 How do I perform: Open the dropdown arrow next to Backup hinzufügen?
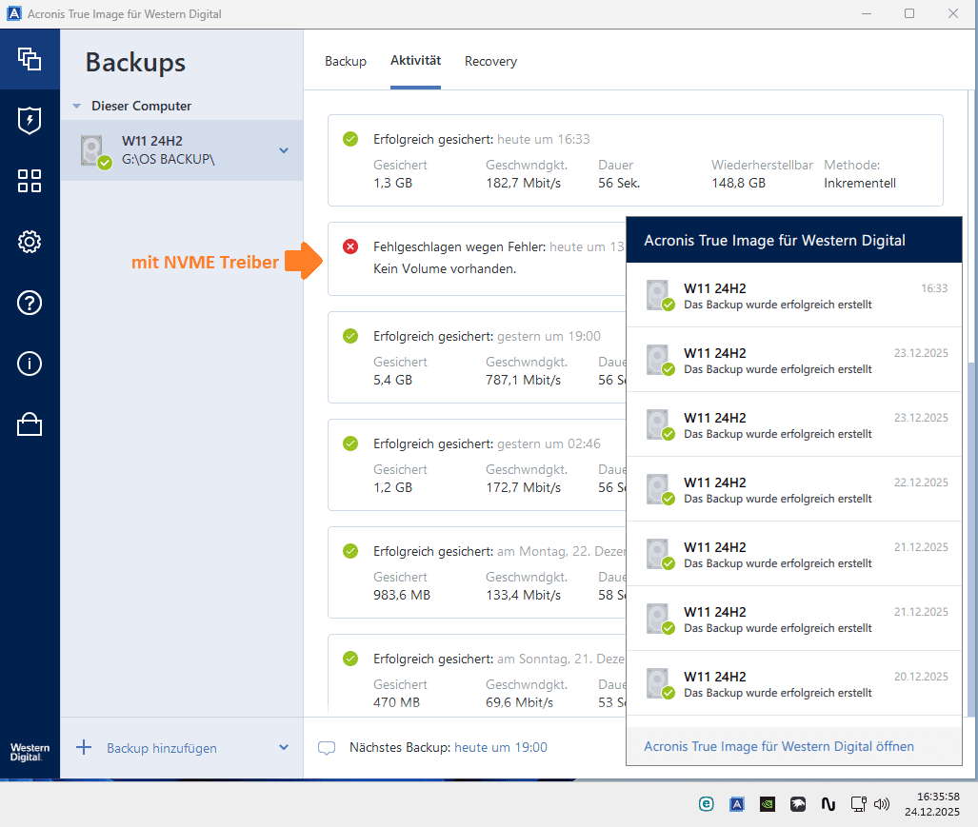[283, 748]
